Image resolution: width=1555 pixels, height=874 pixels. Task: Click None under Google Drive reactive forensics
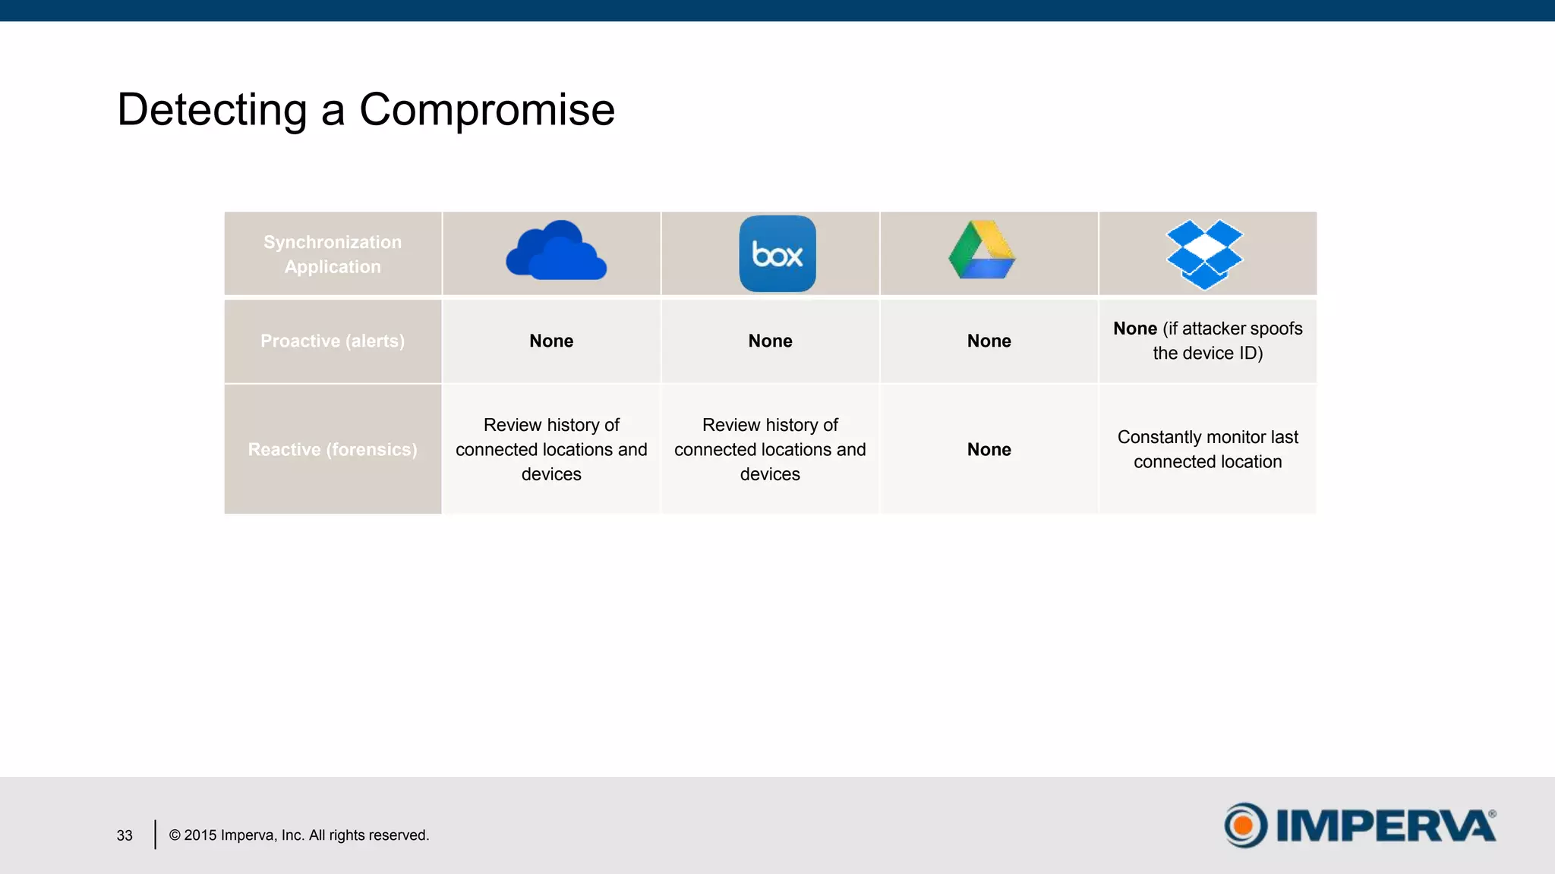point(989,449)
